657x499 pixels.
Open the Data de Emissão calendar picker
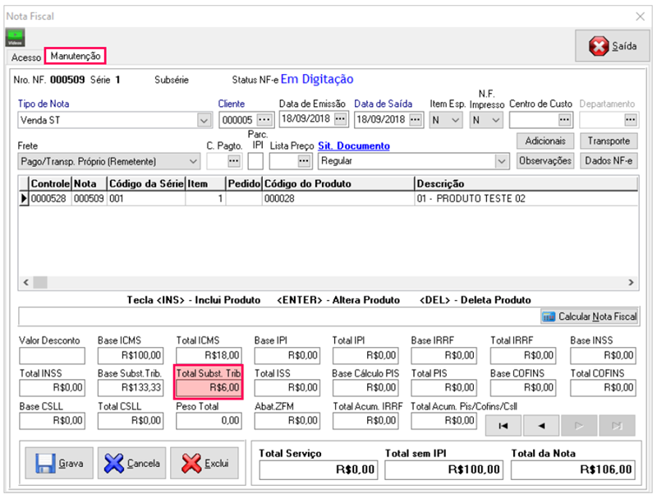coord(342,120)
